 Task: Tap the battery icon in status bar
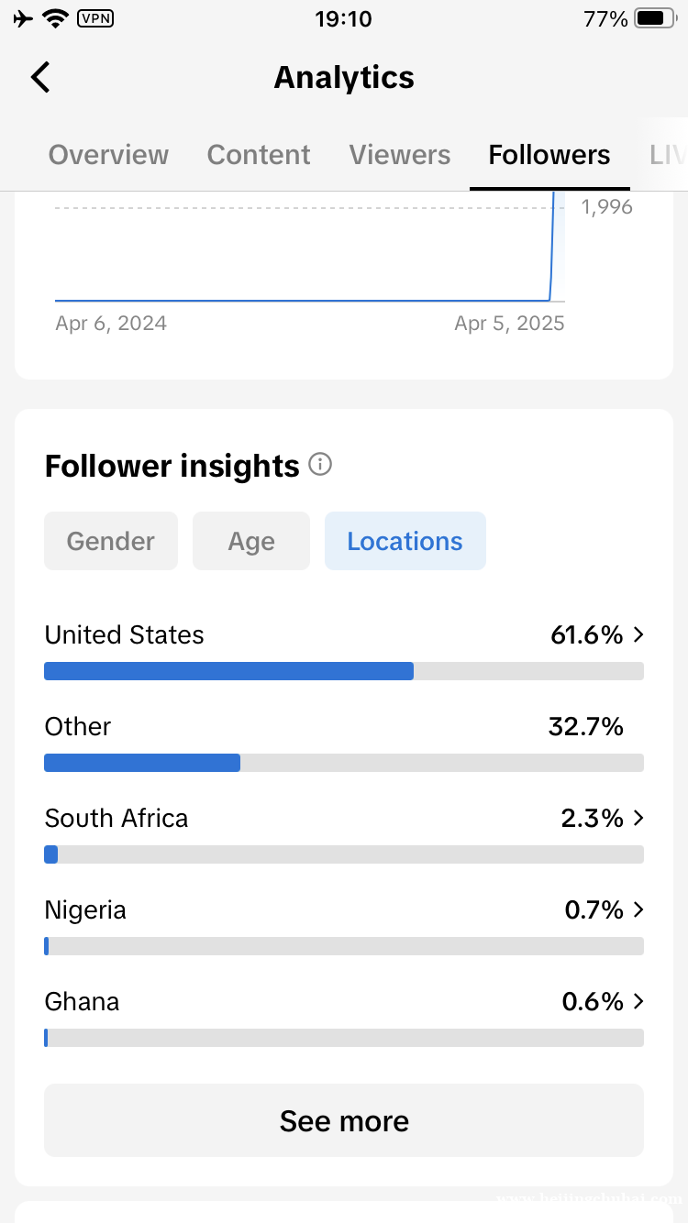(655, 18)
